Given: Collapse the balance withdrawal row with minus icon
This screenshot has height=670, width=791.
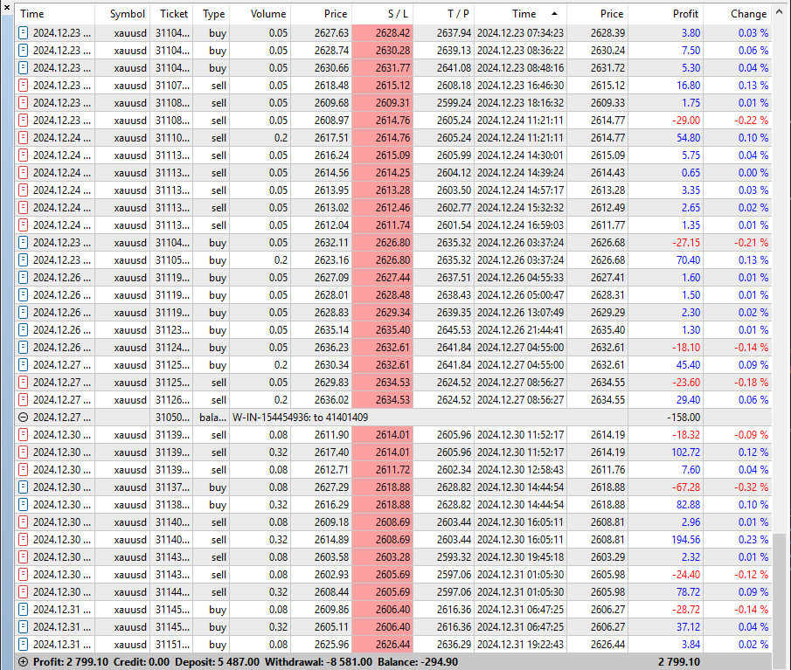Looking at the screenshot, I should point(24,418).
